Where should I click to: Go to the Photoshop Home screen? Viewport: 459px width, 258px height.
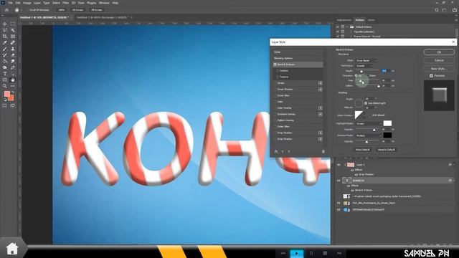tap(6, 10)
